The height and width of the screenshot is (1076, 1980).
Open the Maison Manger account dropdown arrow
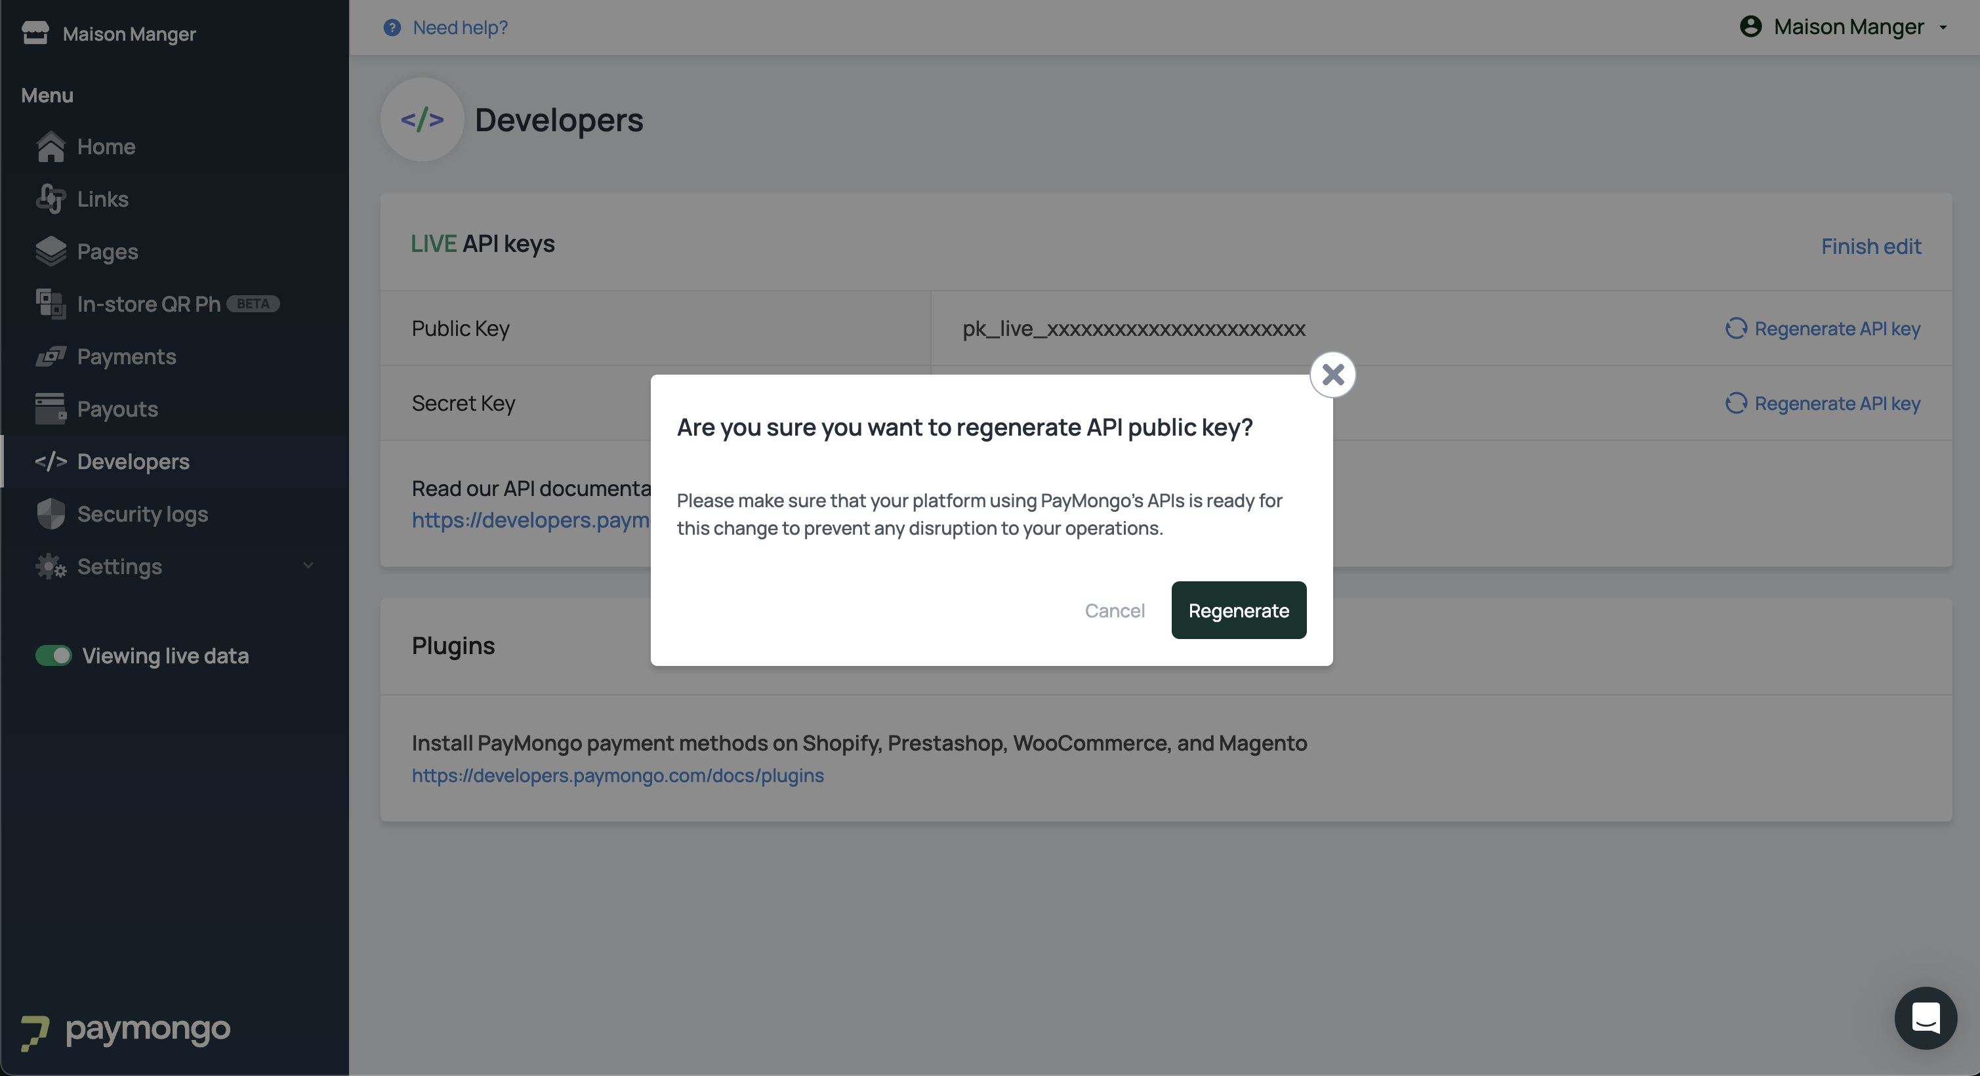[1943, 28]
